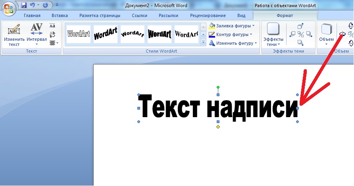Viewport: 354px width, 186px height.
Task: Switch to the Главная tab
Action: 32,15
